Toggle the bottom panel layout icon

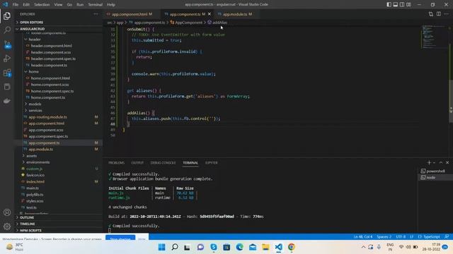click(396, 4)
